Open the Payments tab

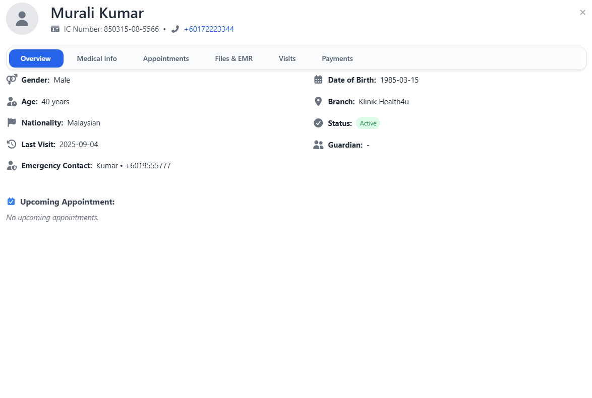[x=337, y=58]
